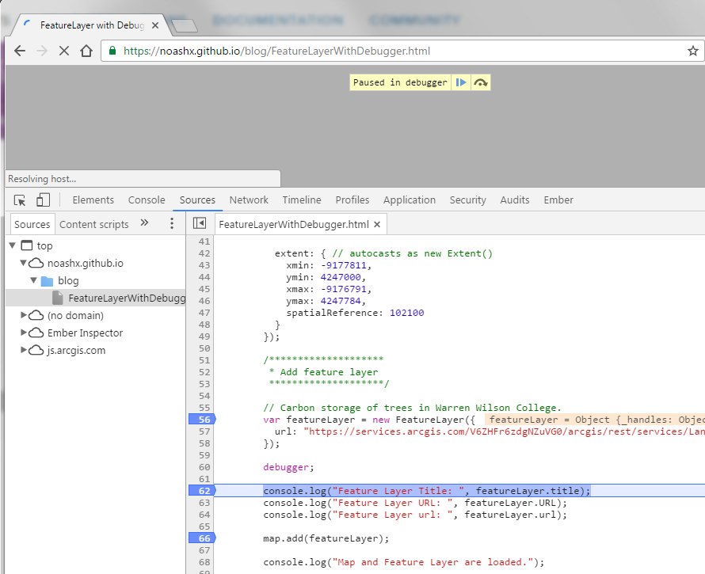Screen dimensions: 705x574
Task: Hide the file navigator pane
Action: (x=199, y=223)
